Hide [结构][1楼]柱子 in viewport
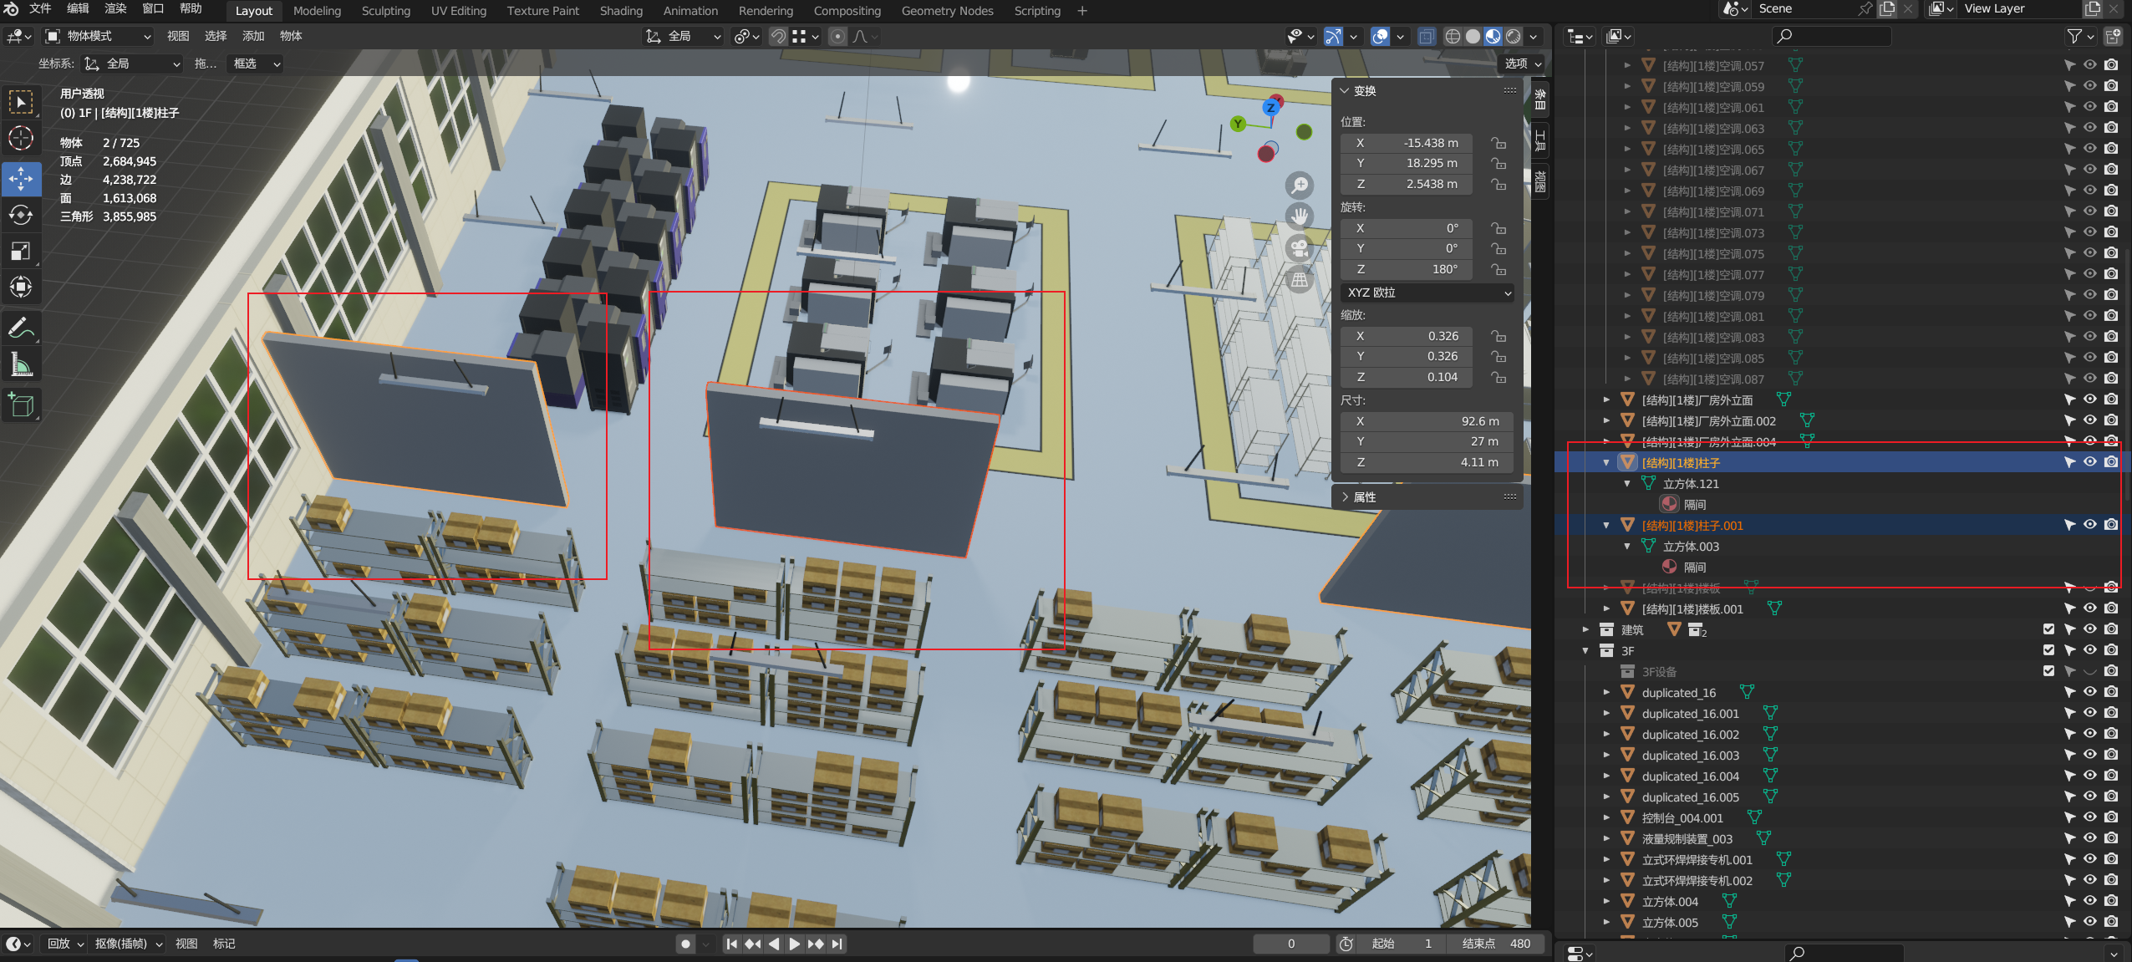 [x=2089, y=462]
